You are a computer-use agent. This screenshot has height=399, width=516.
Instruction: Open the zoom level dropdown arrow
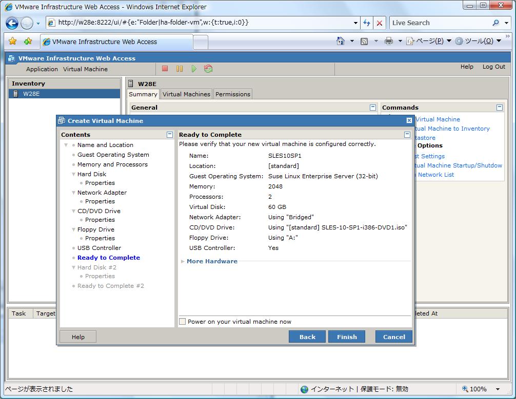coord(498,389)
